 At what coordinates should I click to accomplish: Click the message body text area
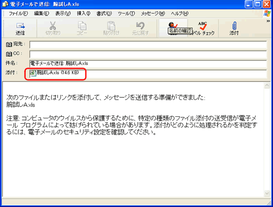(x=133, y=139)
